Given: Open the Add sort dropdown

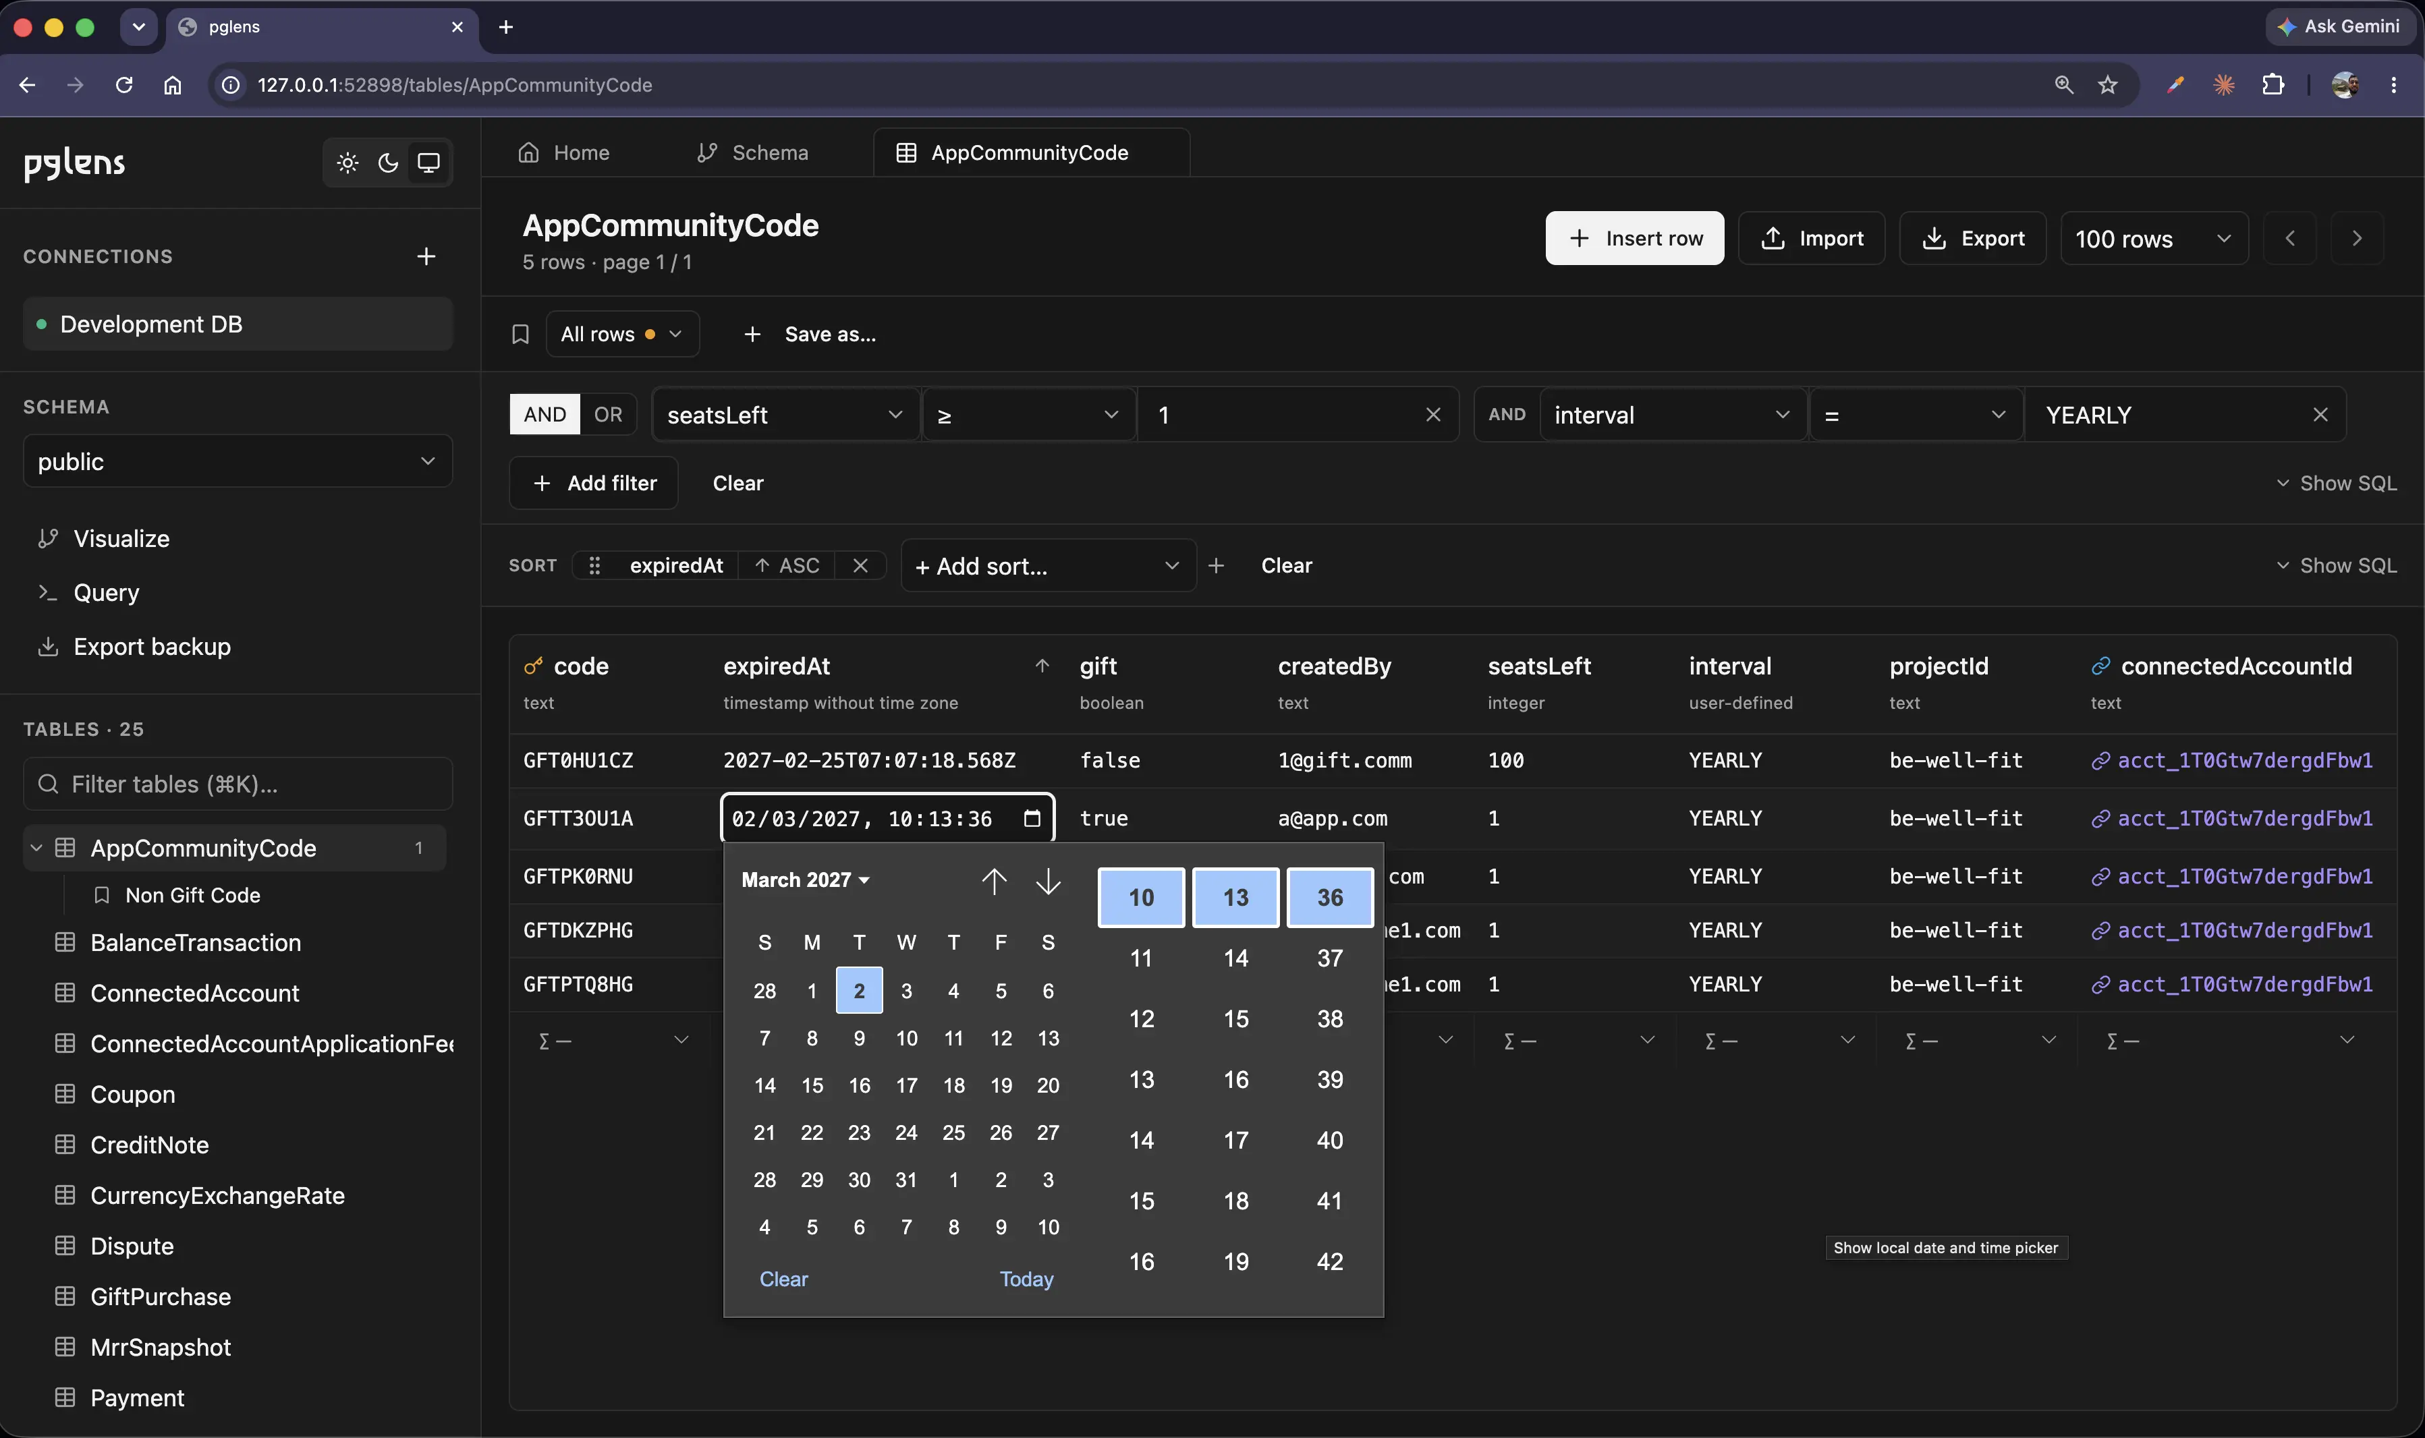Looking at the screenshot, I should coord(1048,566).
